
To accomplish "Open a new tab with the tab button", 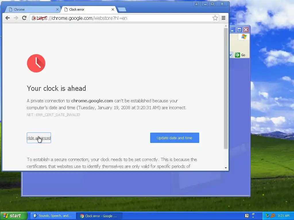I will pos(122,9).
